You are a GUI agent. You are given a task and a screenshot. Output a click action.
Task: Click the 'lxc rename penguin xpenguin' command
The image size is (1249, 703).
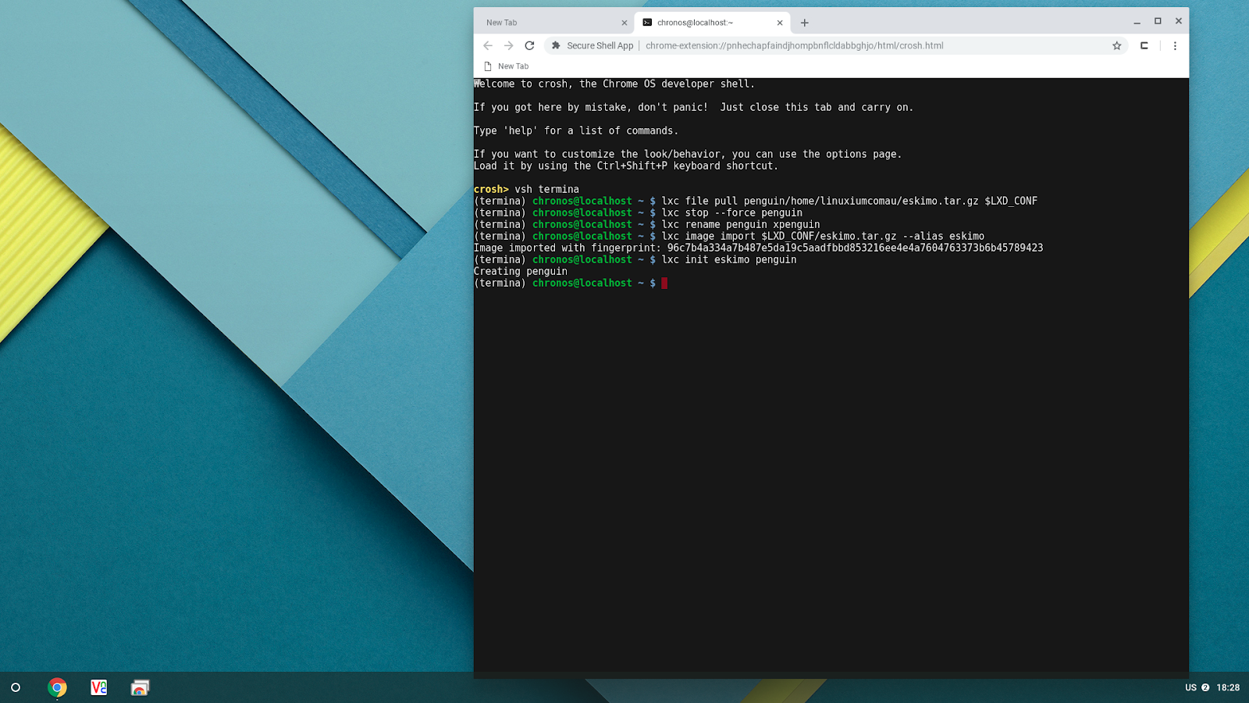741,224
